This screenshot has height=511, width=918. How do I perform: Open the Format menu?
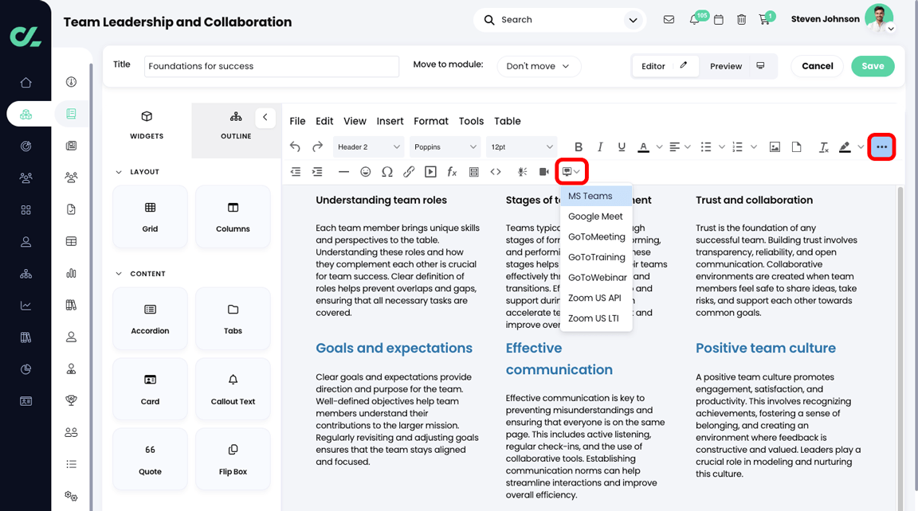pos(431,121)
